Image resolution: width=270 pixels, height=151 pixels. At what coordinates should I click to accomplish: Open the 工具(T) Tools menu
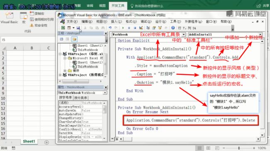[175, 22]
